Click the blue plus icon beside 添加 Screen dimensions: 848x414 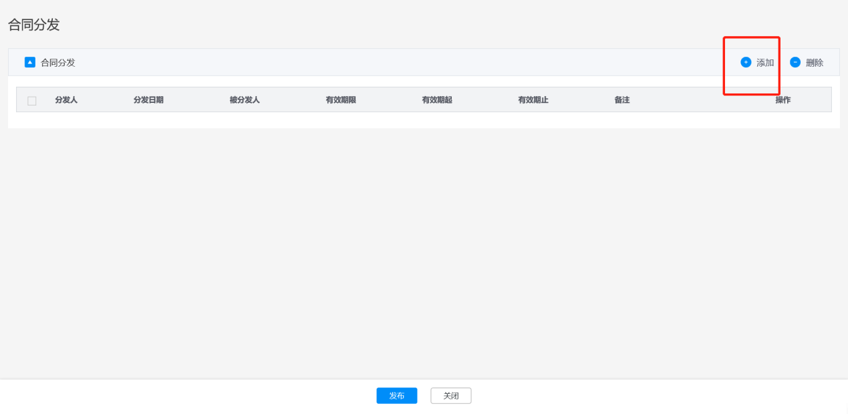[x=746, y=62]
